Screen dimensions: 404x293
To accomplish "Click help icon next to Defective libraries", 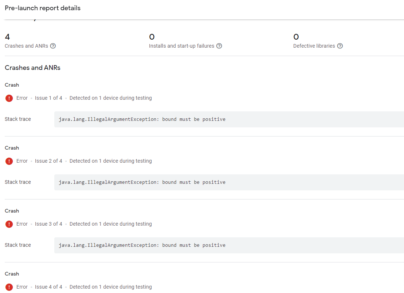I will [x=340, y=46].
